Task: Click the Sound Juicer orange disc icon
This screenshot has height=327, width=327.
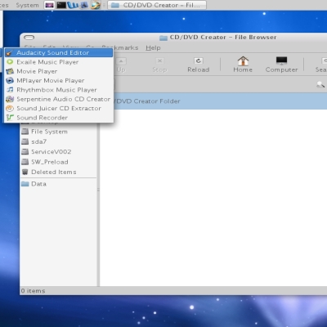Action: click(10, 108)
